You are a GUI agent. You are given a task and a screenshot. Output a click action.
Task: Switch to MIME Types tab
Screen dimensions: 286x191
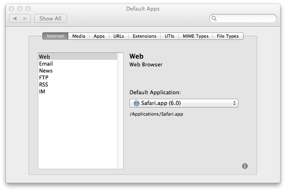[x=195, y=36]
